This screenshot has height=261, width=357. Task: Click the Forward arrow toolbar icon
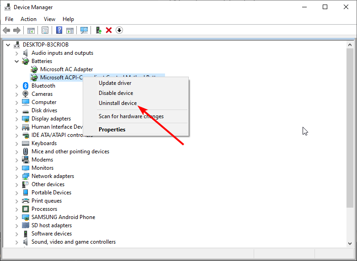(x=17, y=30)
